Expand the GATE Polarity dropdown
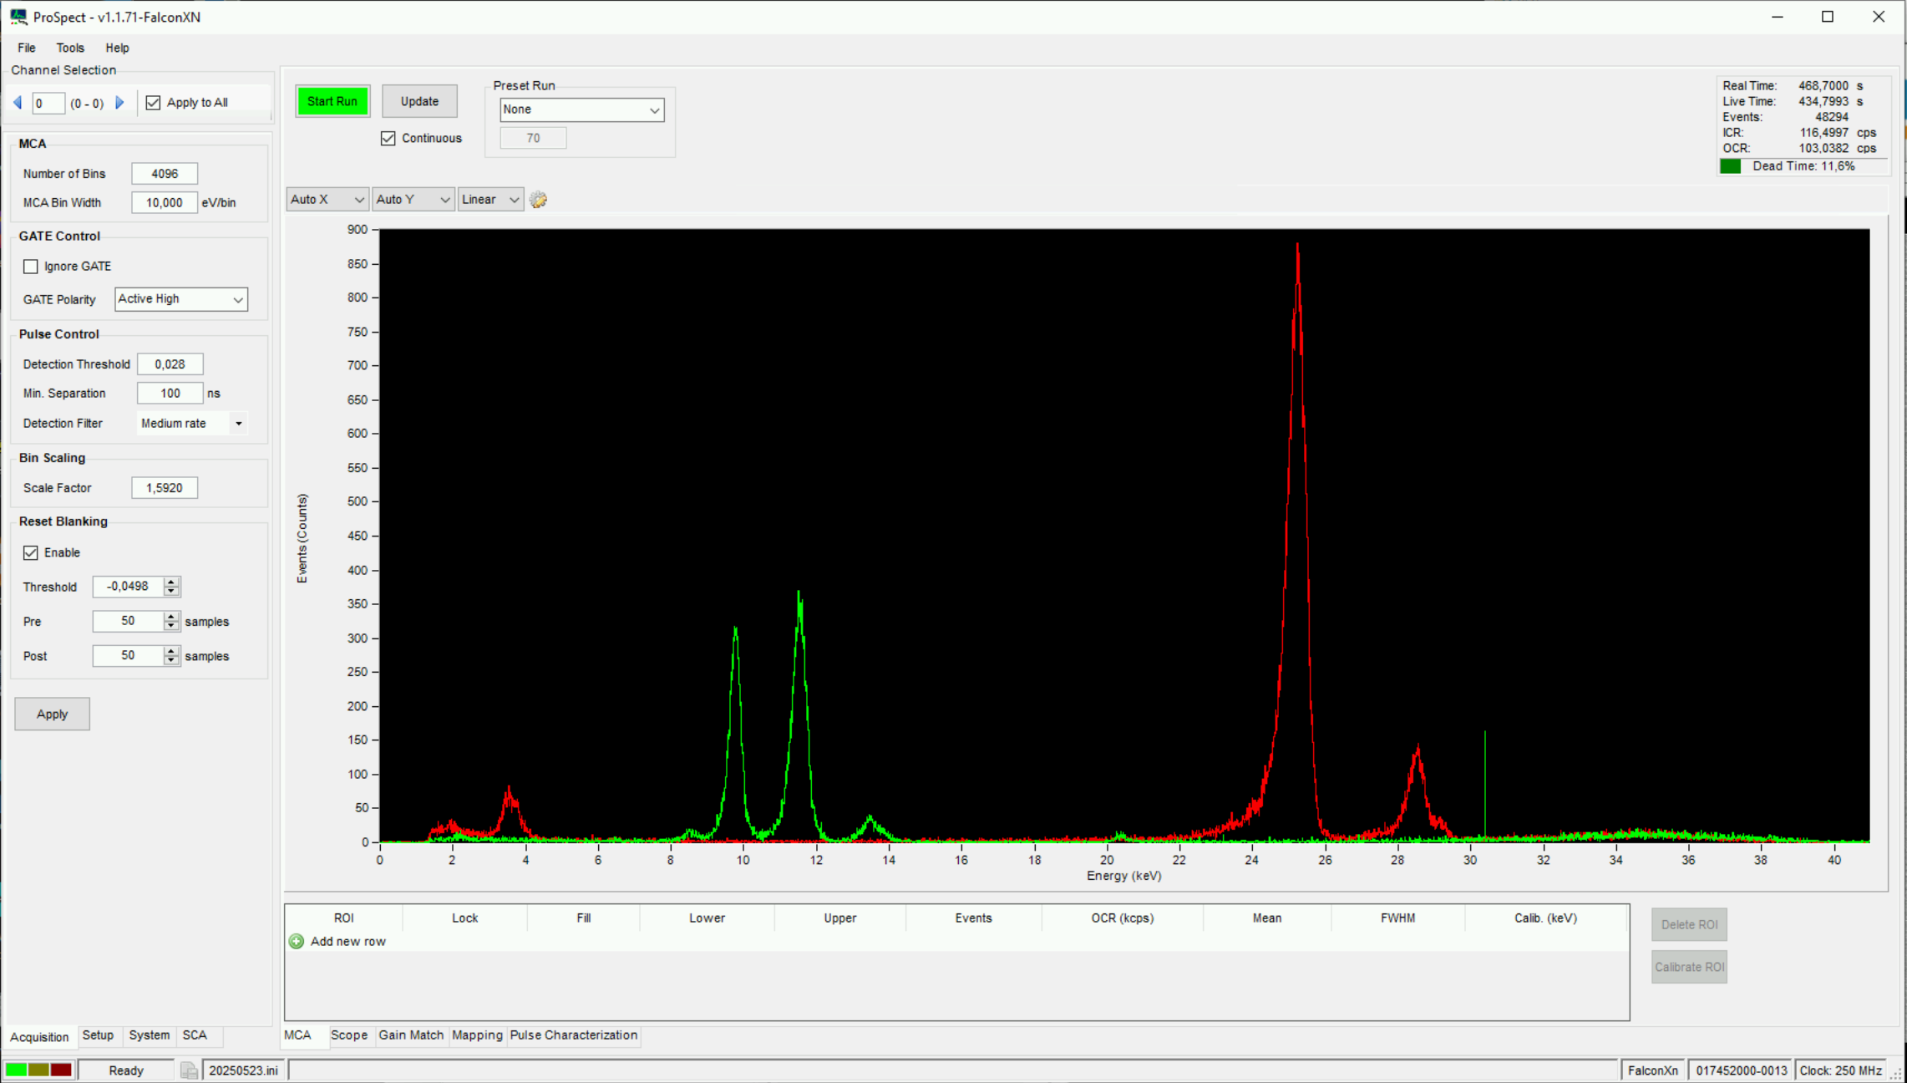The height and width of the screenshot is (1083, 1907). coord(181,299)
